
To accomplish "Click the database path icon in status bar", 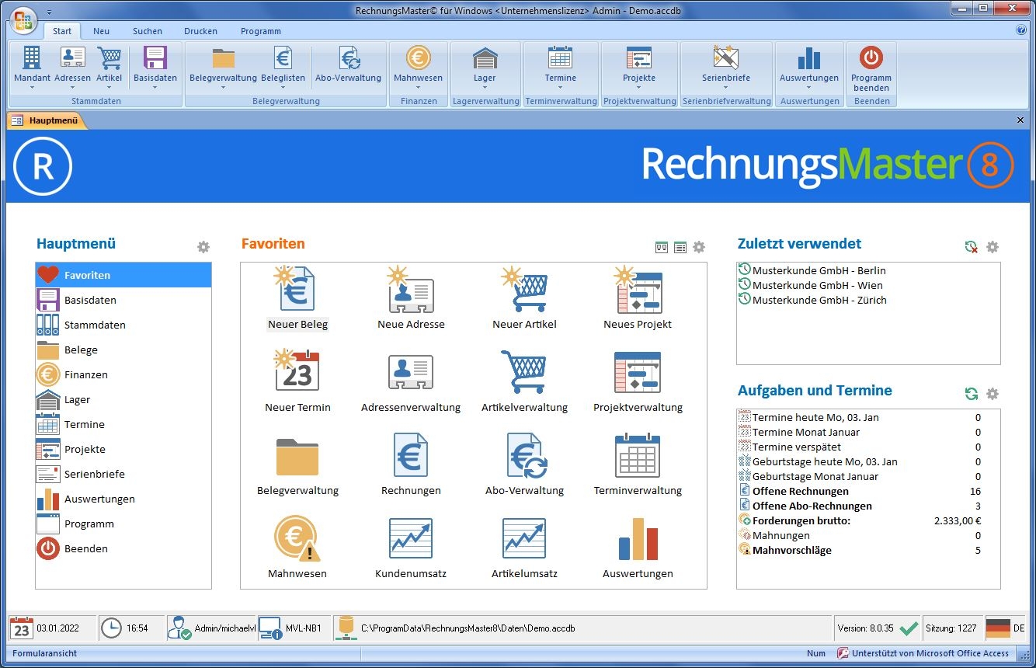I will click(346, 628).
